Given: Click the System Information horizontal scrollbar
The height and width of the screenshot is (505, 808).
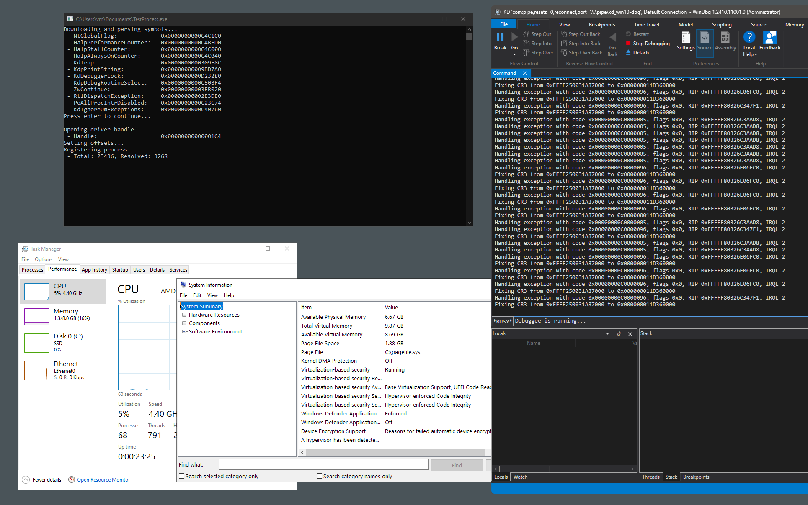Looking at the screenshot, I should (395, 452).
